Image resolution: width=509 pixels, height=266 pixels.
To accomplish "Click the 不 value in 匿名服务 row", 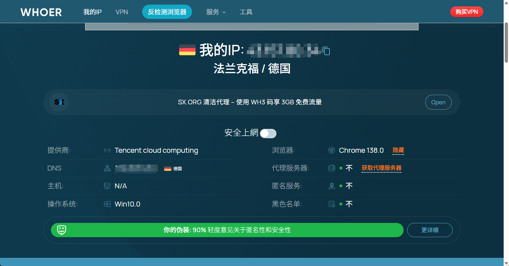I will [349, 186].
